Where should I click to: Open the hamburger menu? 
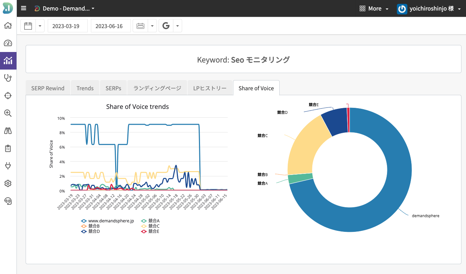click(x=24, y=8)
